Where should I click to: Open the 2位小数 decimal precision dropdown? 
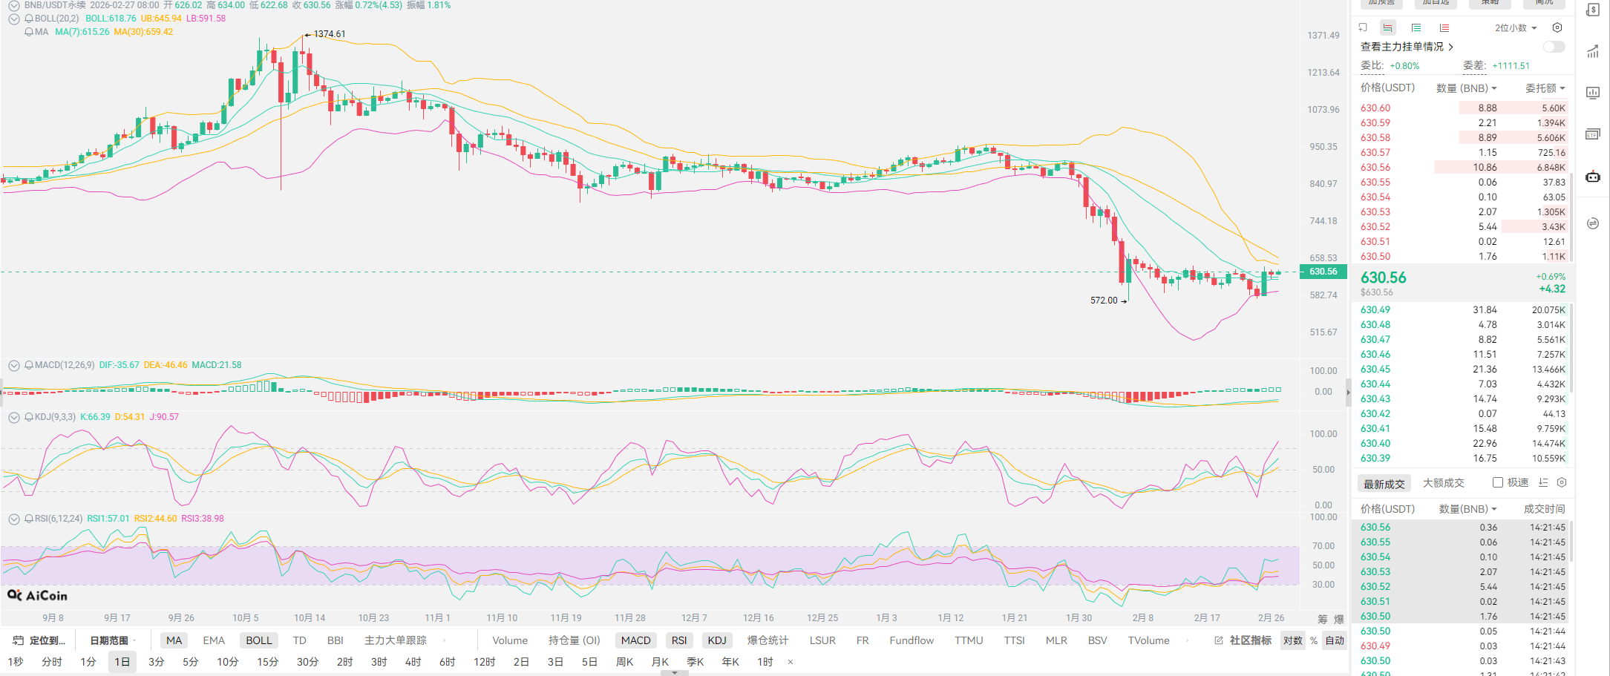point(1516,27)
